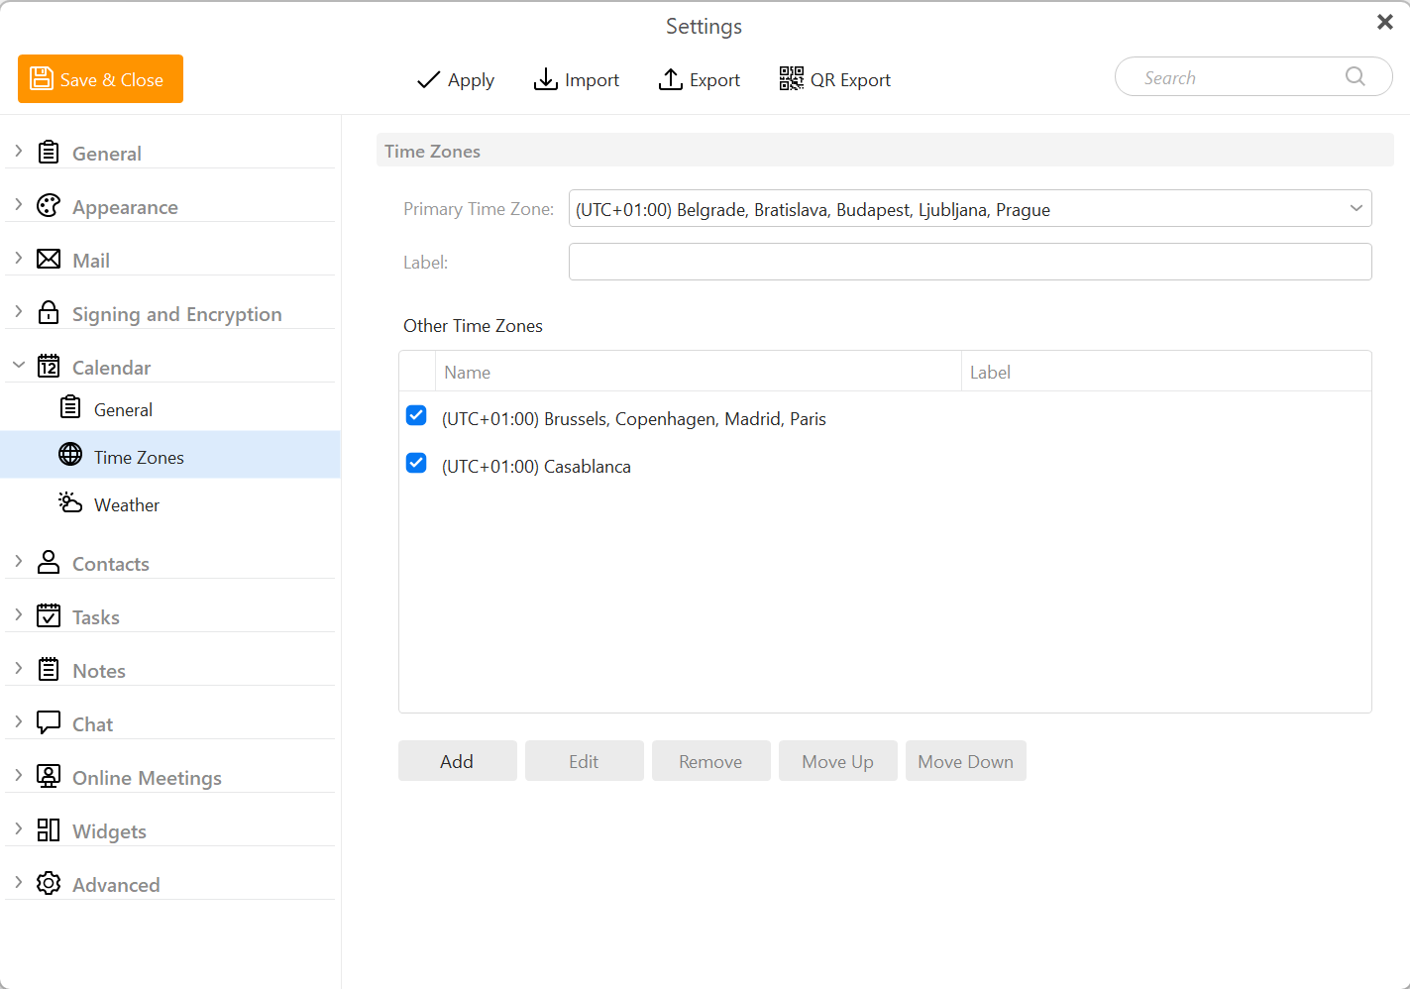Screen dimensions: 1410x989
Task: Collapse the Calendar section chevron
Action: (x=19, y=366)
